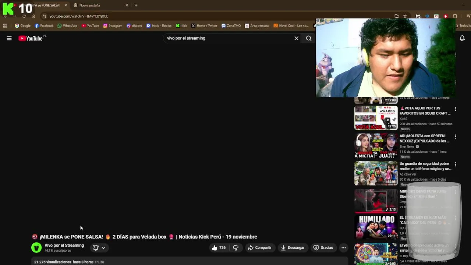Open the Home / Twitter bookmark

pyautogui.click(x=204, y=26)
